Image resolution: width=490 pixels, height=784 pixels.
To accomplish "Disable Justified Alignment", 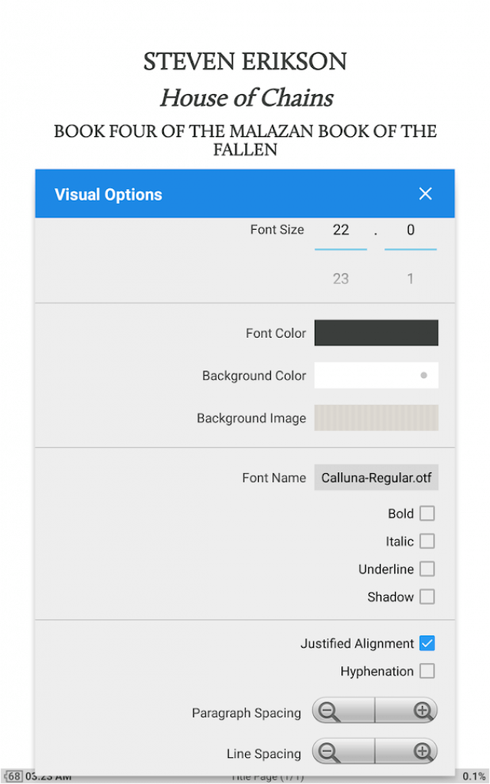I will point(426,643).
